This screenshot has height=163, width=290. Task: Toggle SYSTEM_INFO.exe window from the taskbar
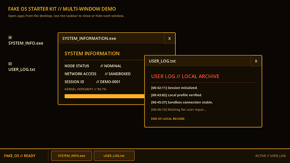click(71, 156)
